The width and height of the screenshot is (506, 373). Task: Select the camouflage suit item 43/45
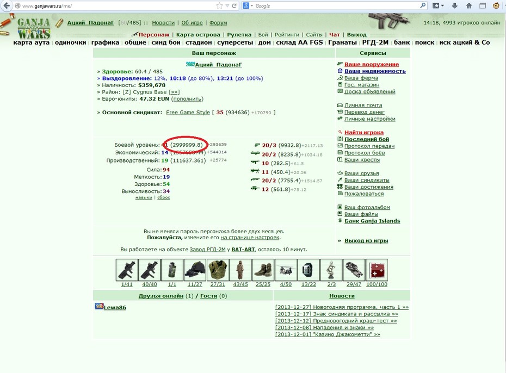point(240,270)
